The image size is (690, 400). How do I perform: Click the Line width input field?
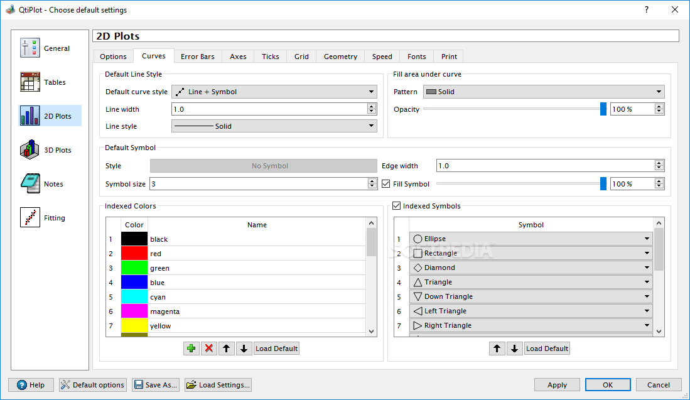269,109
